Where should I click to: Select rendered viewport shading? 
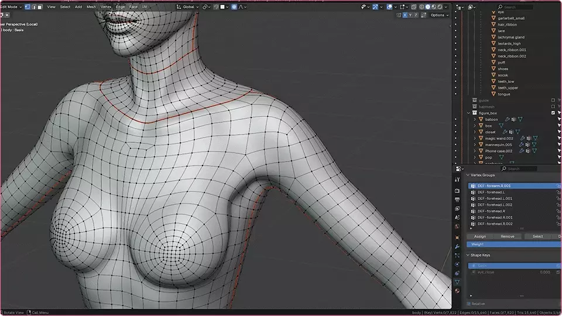pyautogui.click(x=440, y=7)
